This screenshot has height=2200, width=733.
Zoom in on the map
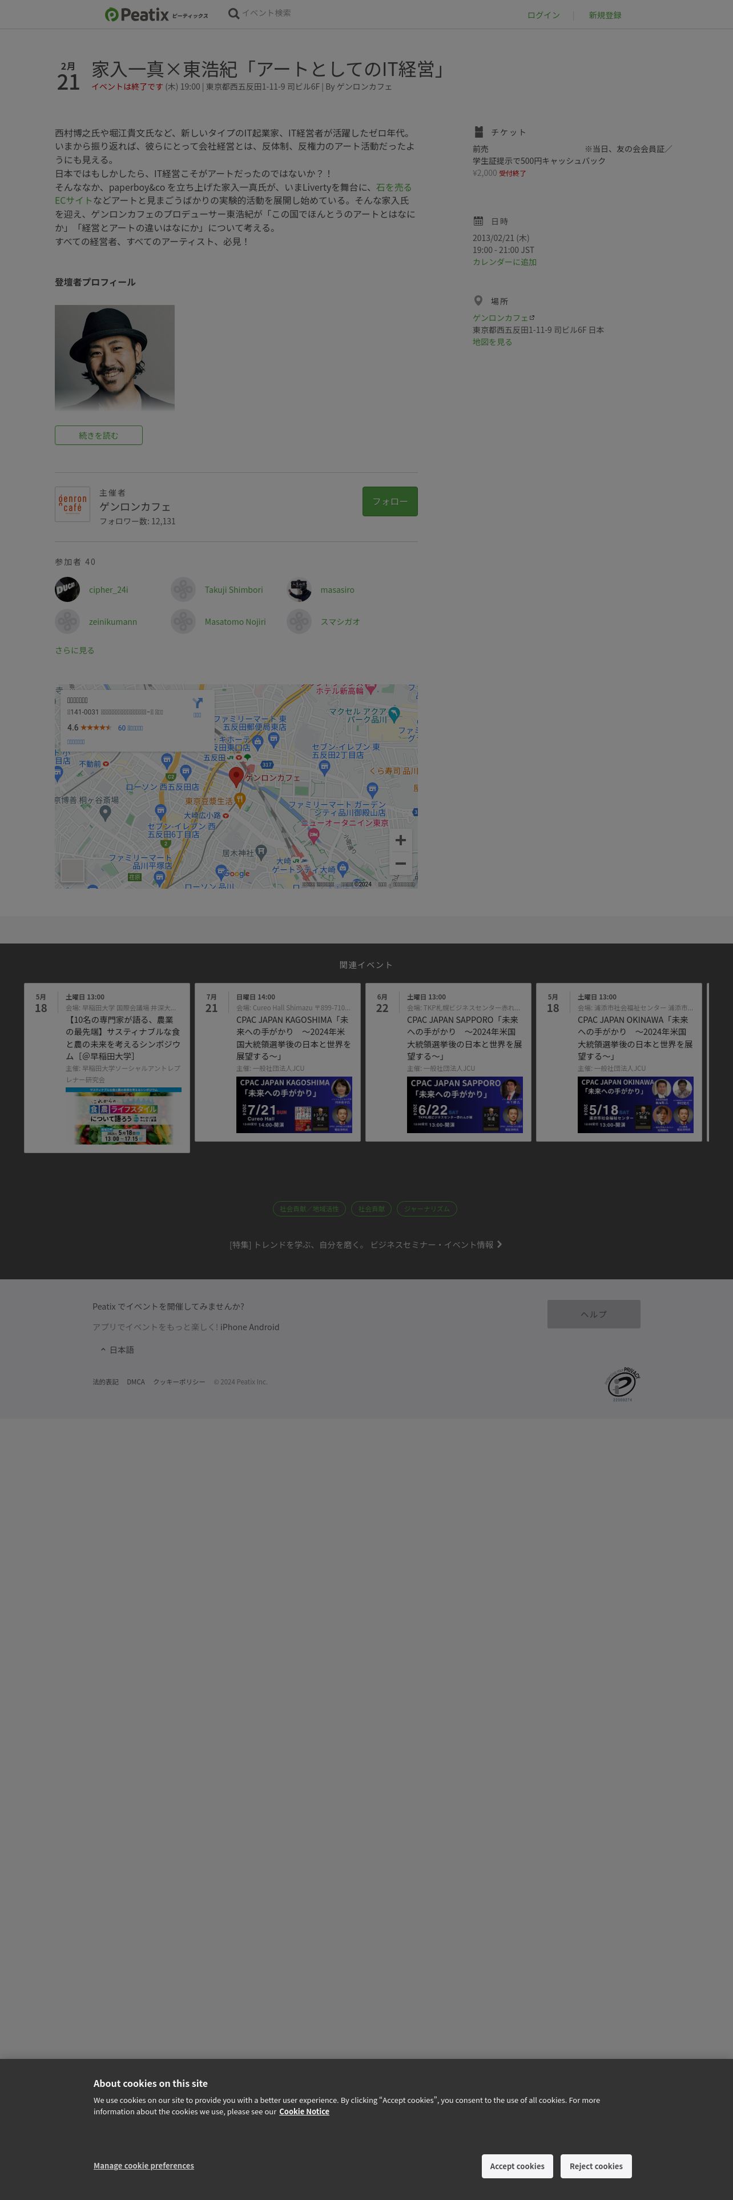tap(400, 840)
